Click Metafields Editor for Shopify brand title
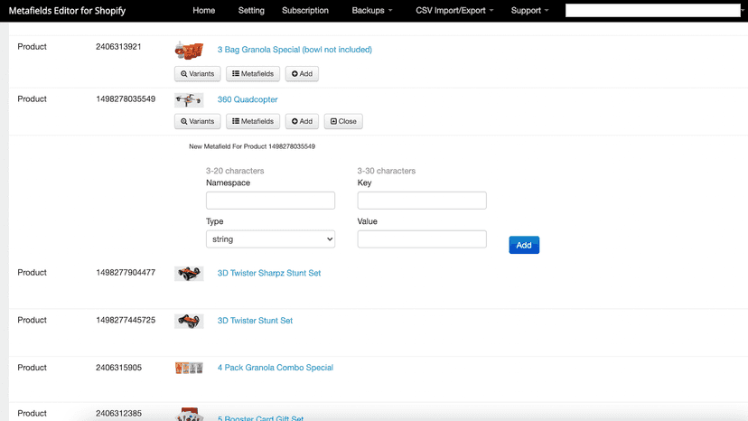 [67, 11]
